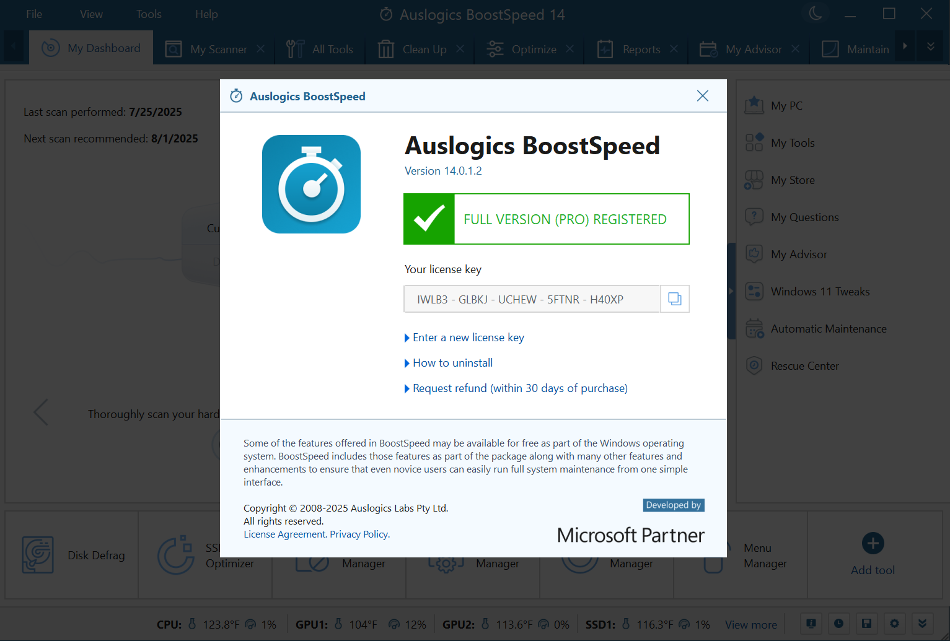Screen dimensions: 950x641
Task: Open the File menu
Action: click(34, 14)
